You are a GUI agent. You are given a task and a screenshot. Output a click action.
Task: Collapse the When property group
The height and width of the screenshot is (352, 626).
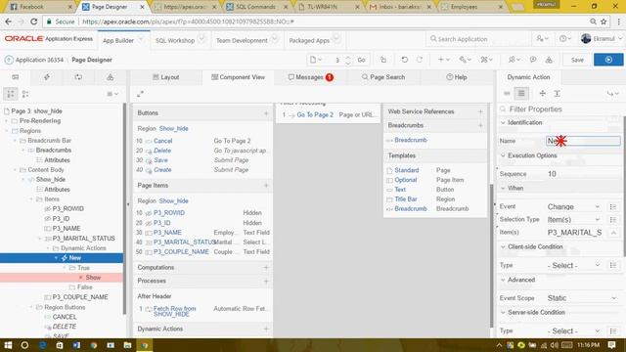pos(503,188)
